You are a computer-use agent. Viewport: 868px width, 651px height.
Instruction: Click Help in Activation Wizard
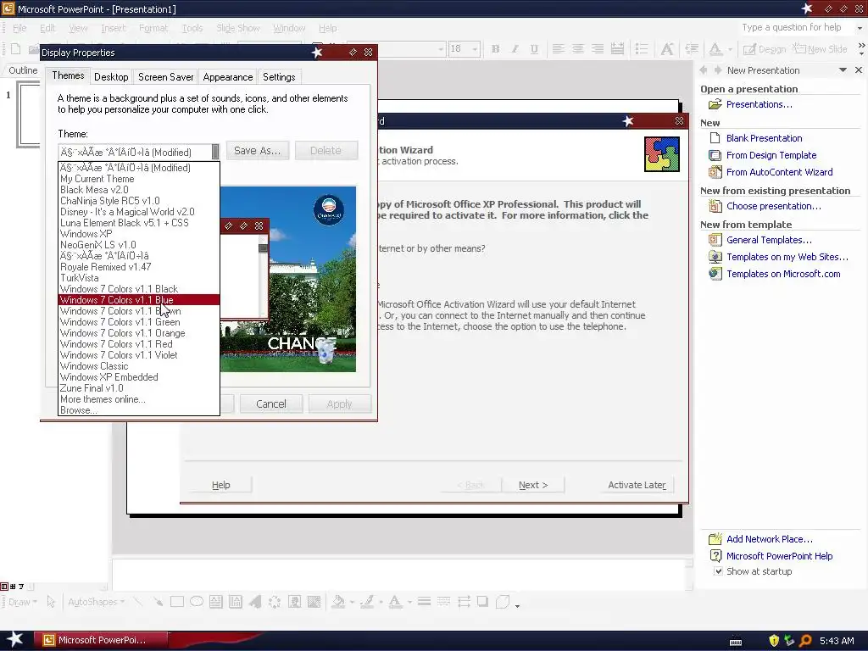[221, 485]
